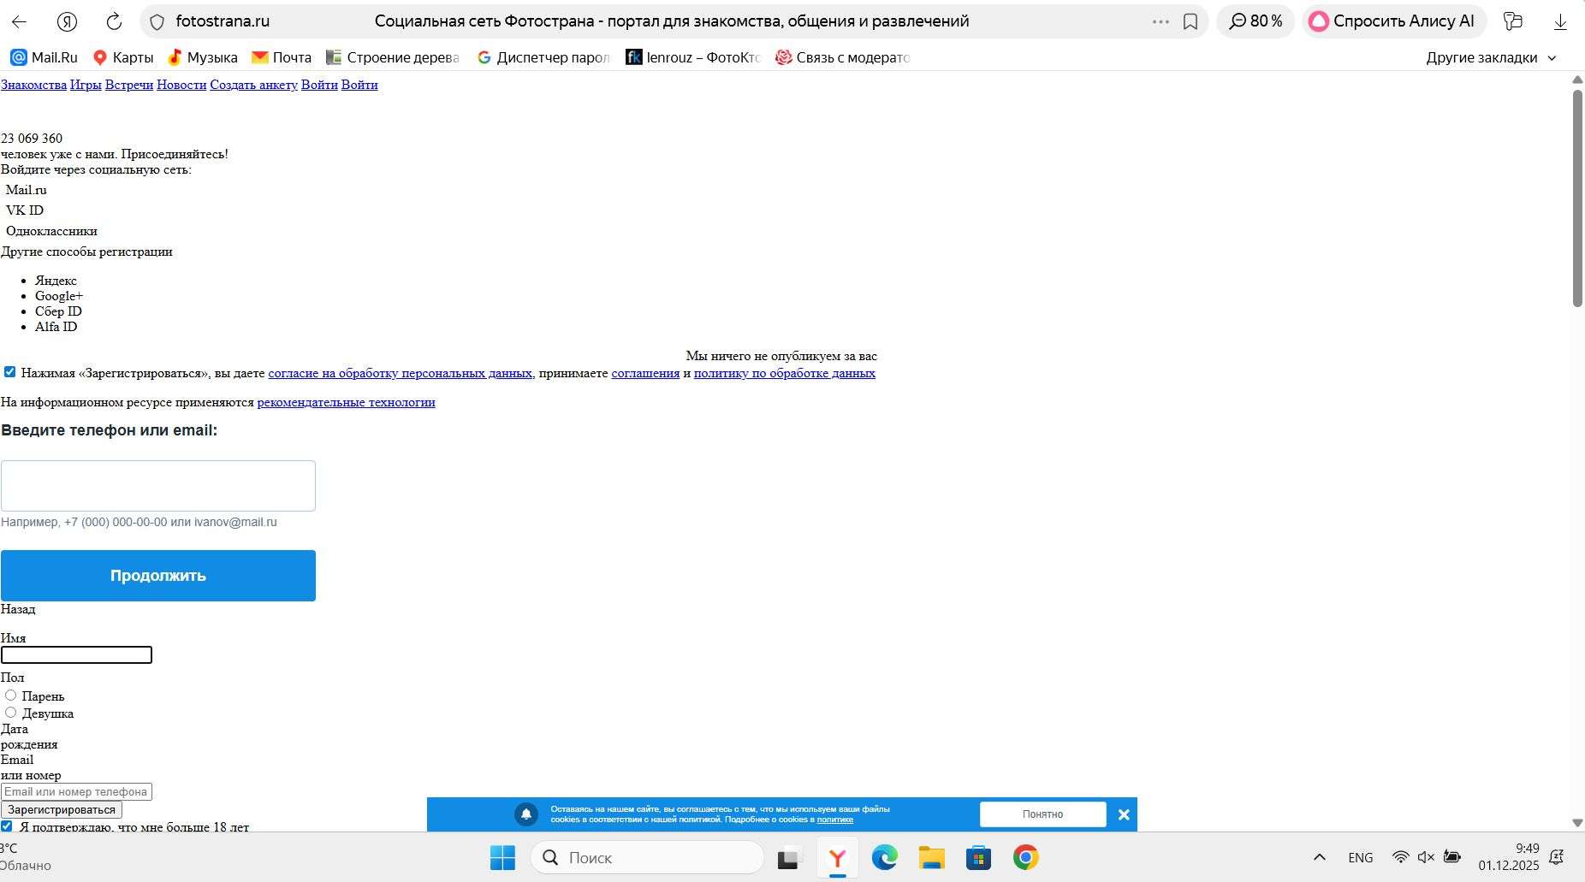The height and width of the screenshot is (882, 1585).
Task: Reload the page with refresh icon
Action: tap(113, 21)
